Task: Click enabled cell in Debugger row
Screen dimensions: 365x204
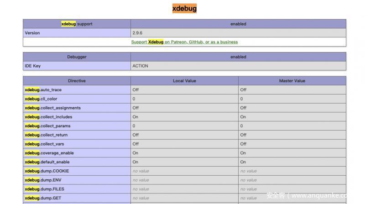Action: [238, 57]
